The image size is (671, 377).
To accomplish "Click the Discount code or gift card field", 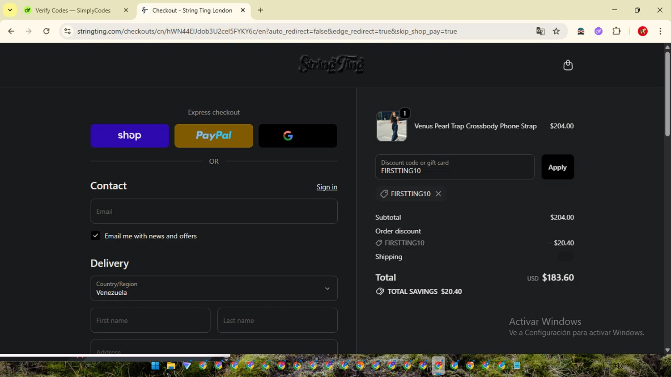I will 455,167.
